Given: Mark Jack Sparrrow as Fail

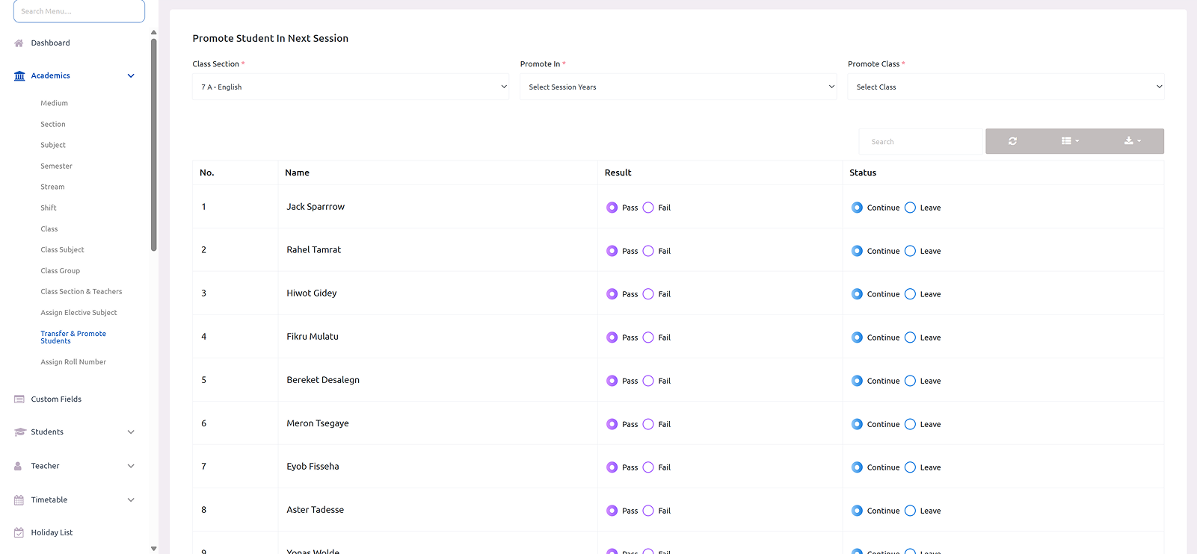Looking at the screenshot, I should 648,208.
